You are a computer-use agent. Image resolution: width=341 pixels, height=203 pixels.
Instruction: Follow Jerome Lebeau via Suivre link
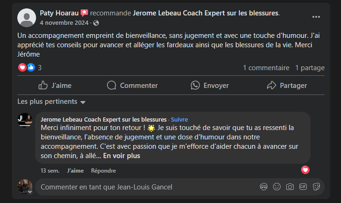click(179, 119)
